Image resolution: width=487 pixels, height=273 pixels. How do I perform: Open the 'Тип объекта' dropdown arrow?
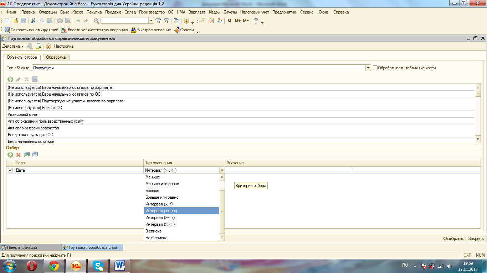(368, 68)
